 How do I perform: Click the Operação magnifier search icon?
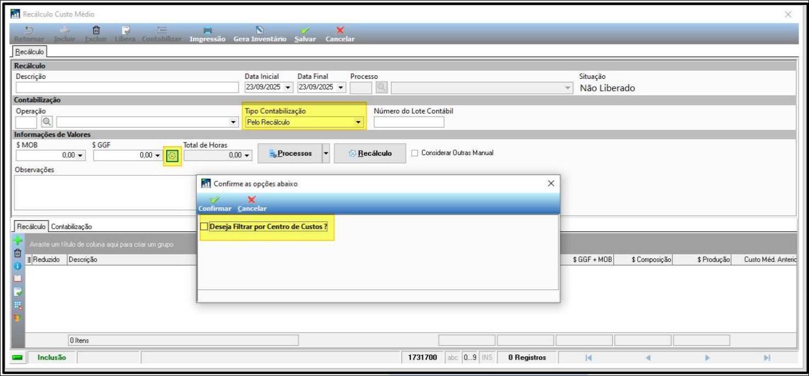[47, 122]
